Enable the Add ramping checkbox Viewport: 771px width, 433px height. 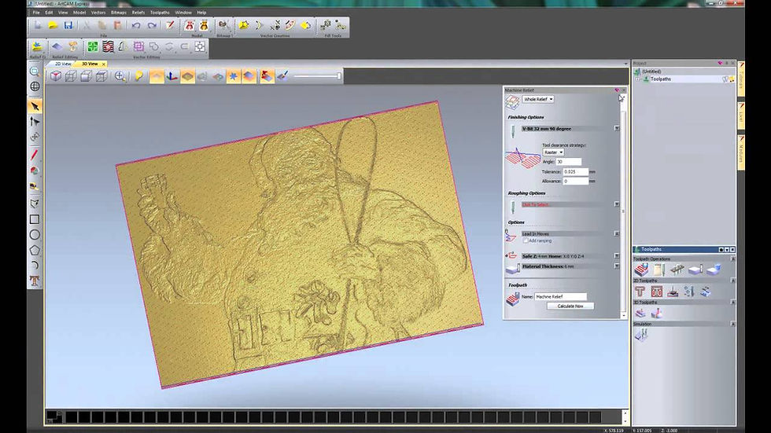pyautogui.click(x=526, y=241)
